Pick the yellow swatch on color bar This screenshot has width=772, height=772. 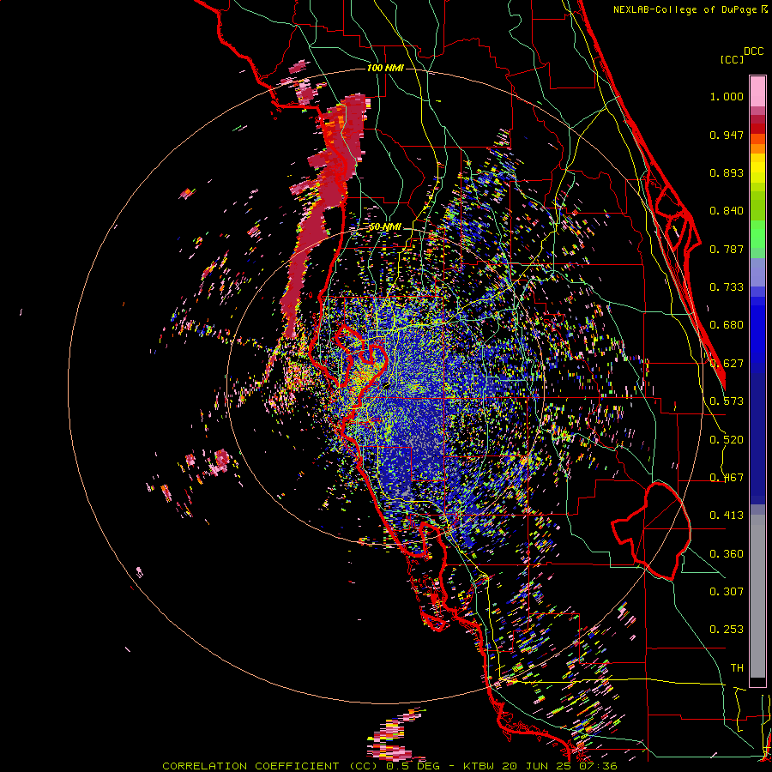point(757,169)
